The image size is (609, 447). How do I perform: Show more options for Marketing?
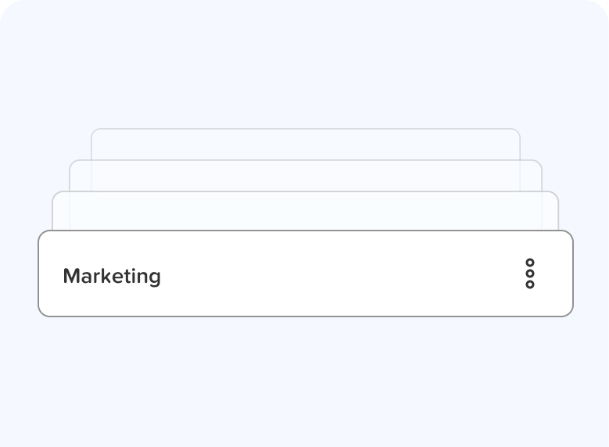click(530, 274)
